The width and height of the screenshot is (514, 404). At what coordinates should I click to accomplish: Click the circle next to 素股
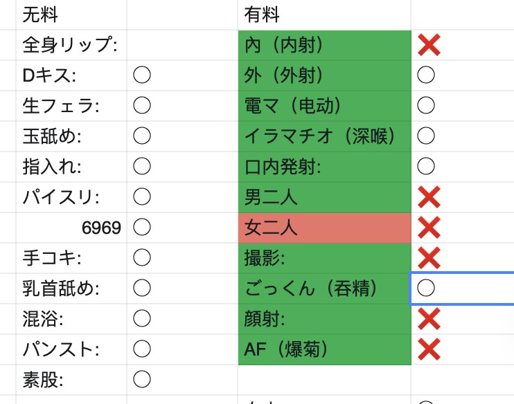point(142,380)
